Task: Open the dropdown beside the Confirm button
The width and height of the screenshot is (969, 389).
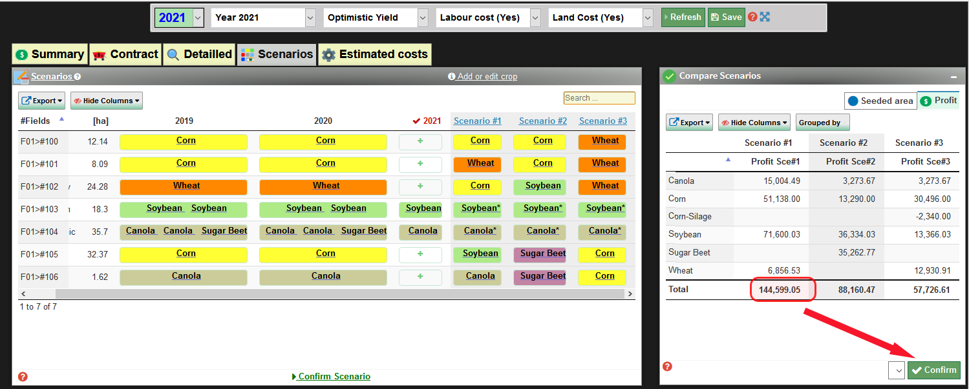Action: 899,370
